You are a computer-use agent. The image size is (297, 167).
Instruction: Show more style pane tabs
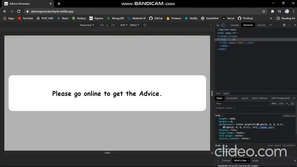tap(294, 98)
